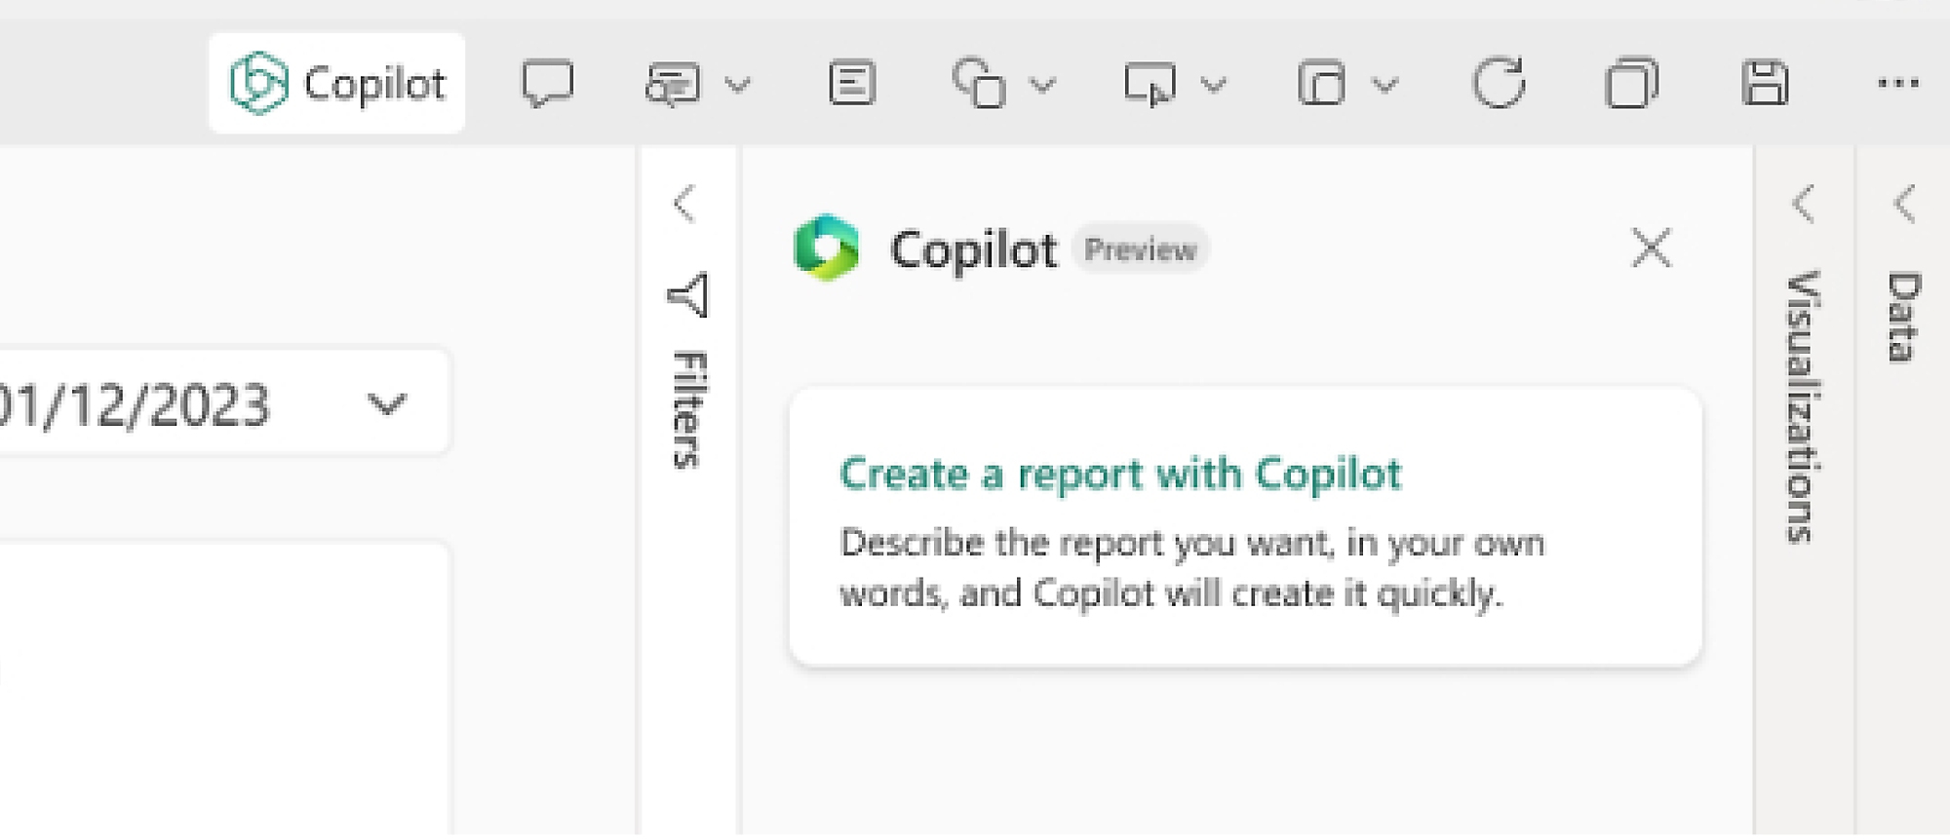Click the Copilot button in the toolbar
Image resolution: width=1950 pixels, height=839 pixels.
(337, 84)
